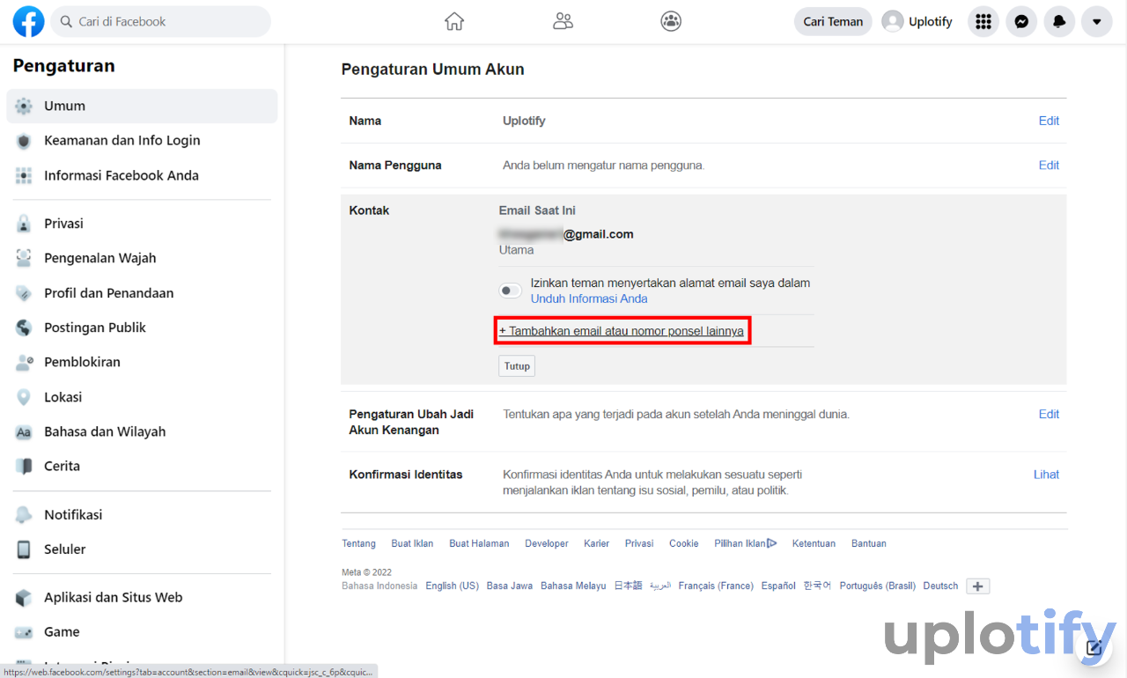This screenshot has width=1127, height=678.
Task: Switch language to English (US)
Action: (x=452, y=586)
